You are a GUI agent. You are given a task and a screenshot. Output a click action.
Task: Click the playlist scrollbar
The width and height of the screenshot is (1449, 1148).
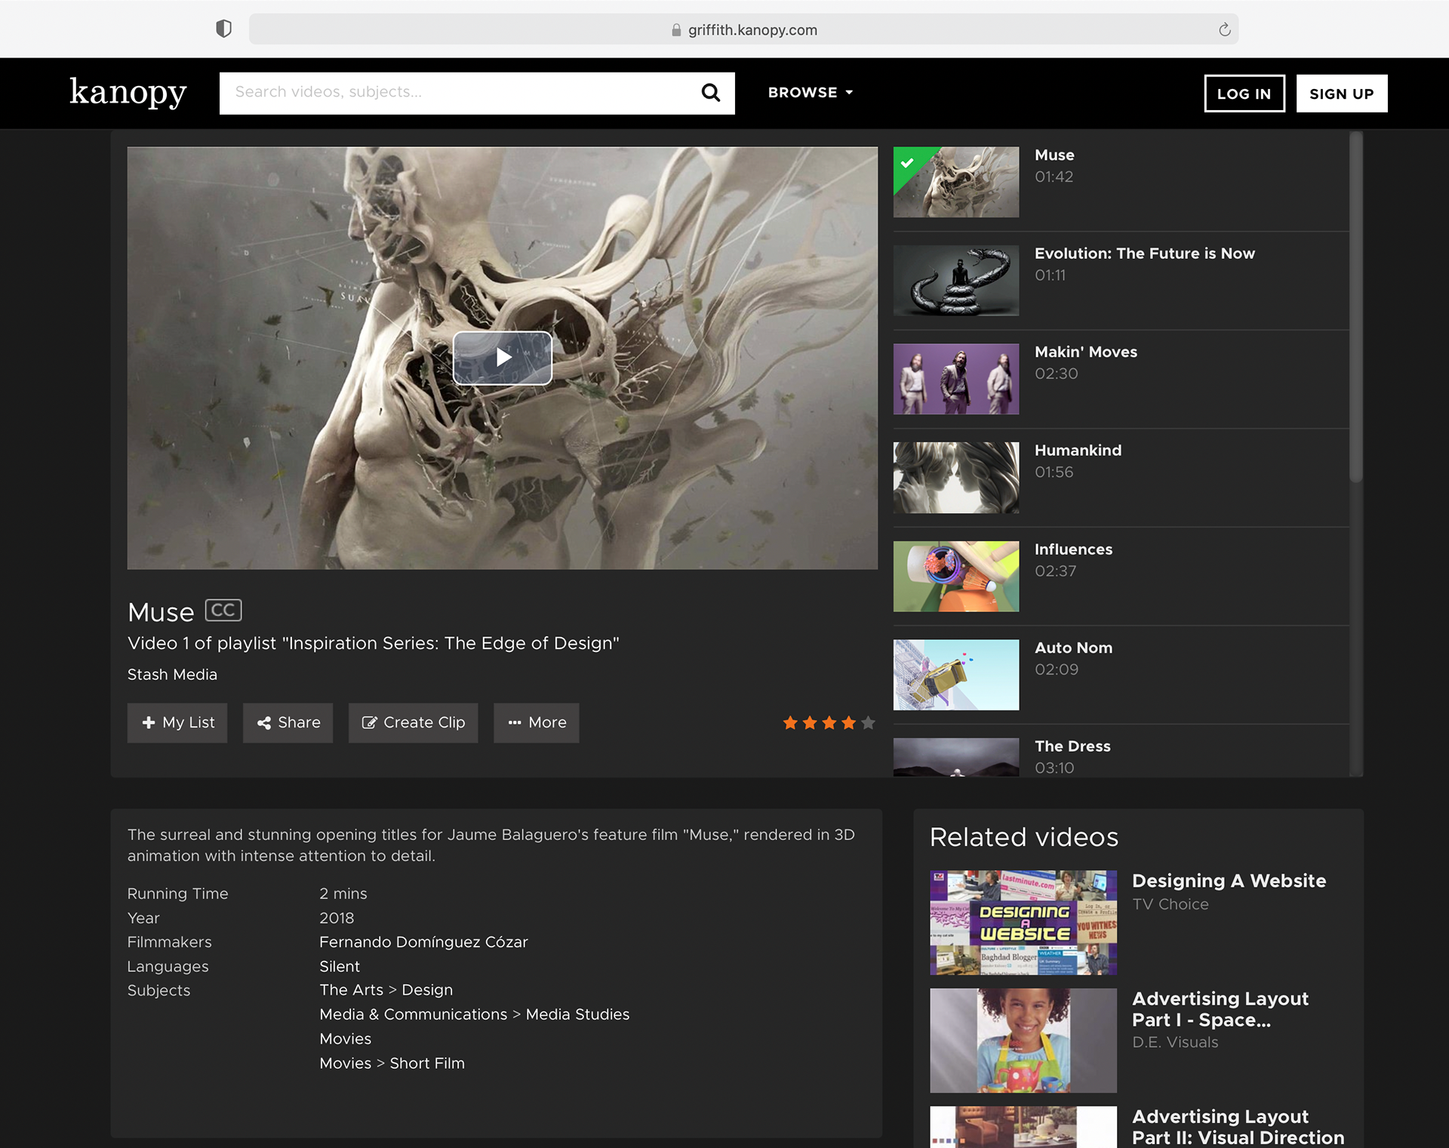point(1356,306)
